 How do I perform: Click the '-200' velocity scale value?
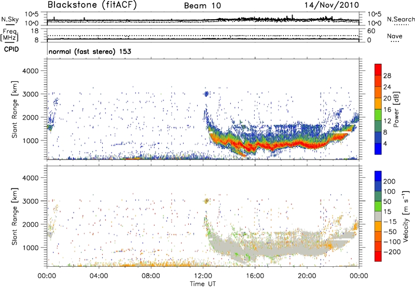tap(393, 252)
